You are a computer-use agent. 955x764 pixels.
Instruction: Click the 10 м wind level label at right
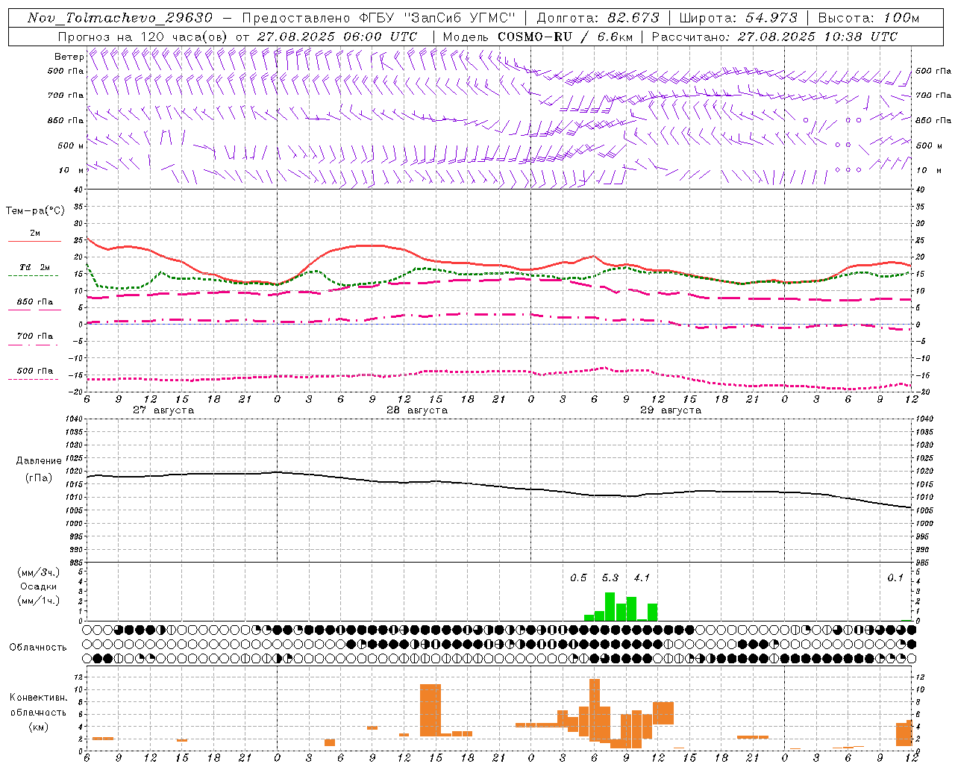[x=928, y=170]
